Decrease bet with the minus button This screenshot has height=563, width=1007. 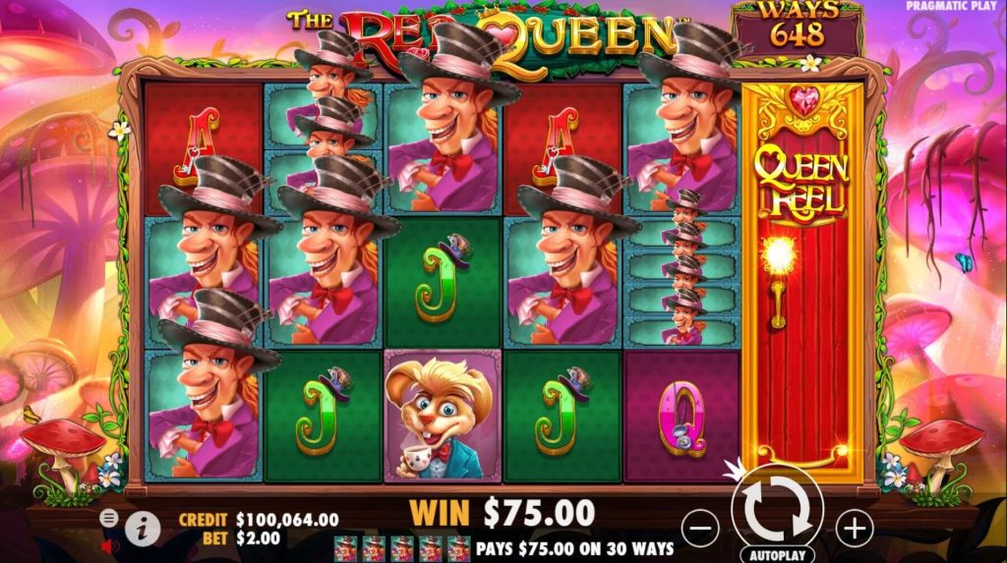700,529
